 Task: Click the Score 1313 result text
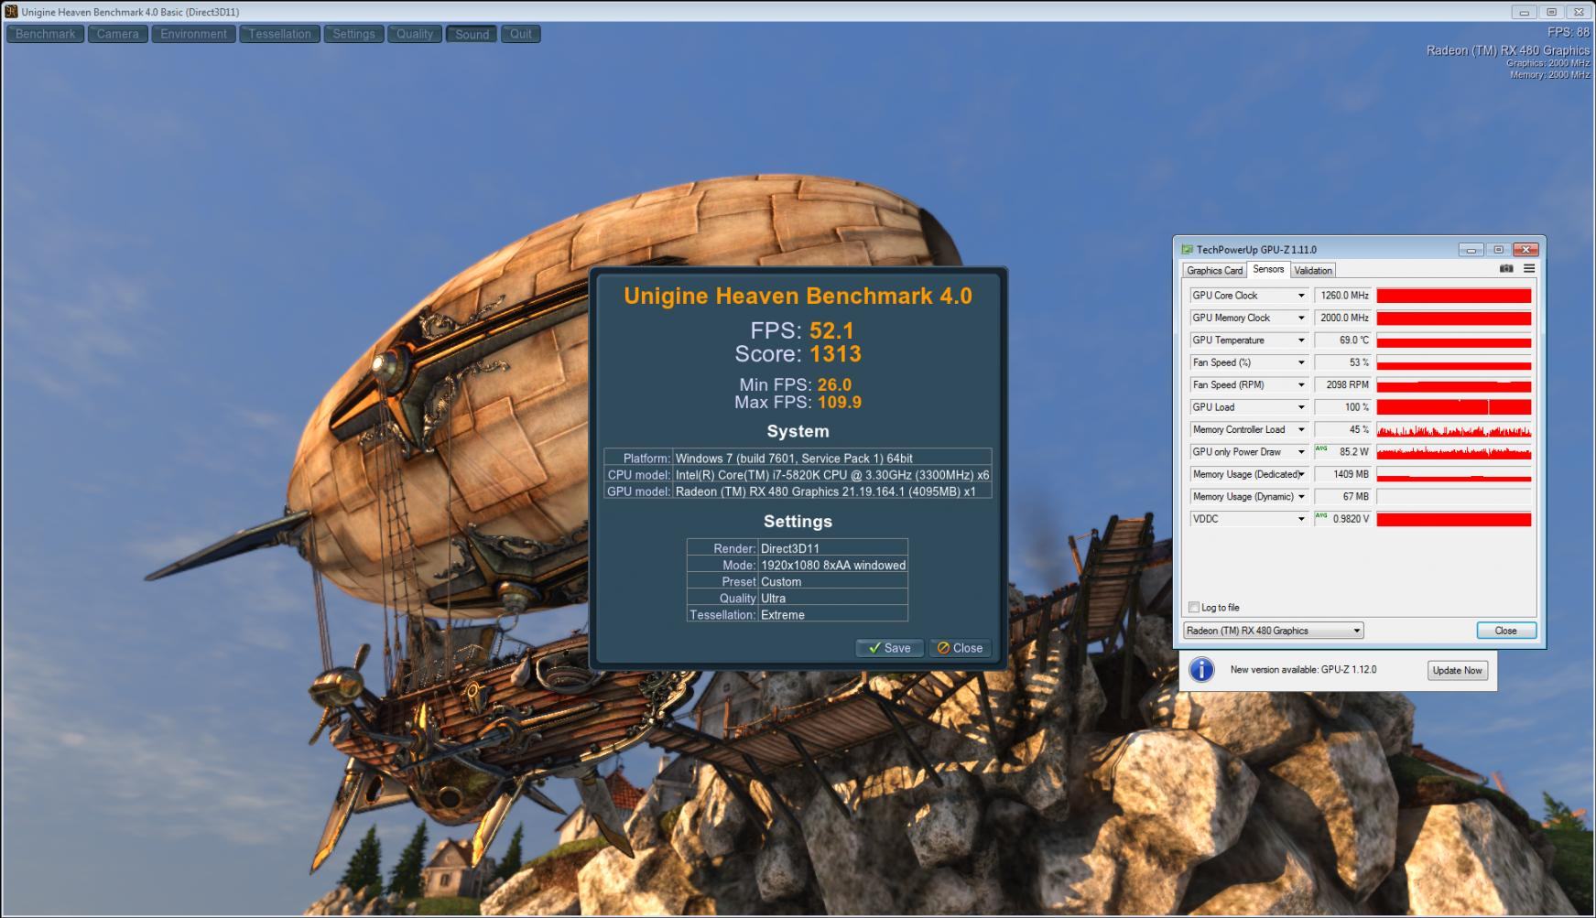pyautogui.click(x=798, y=354)
